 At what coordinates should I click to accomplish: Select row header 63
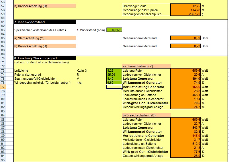7,30
